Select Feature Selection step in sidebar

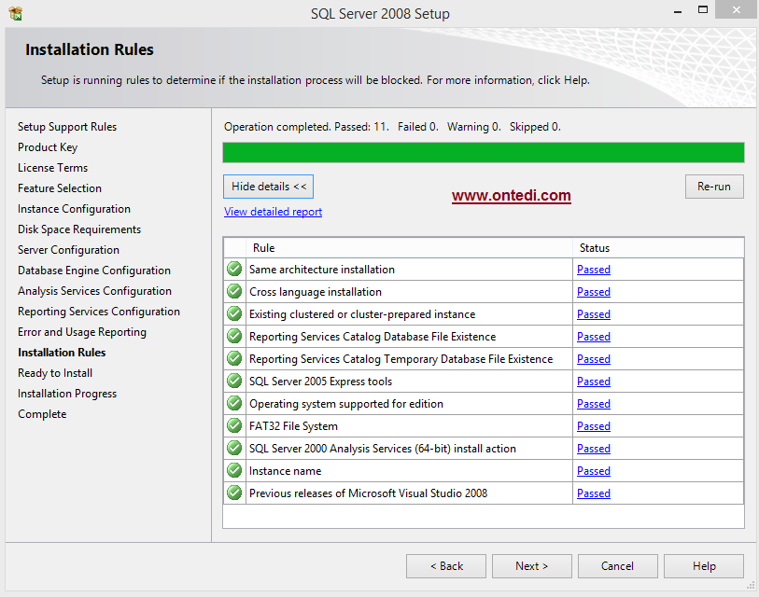coord(60,188)
